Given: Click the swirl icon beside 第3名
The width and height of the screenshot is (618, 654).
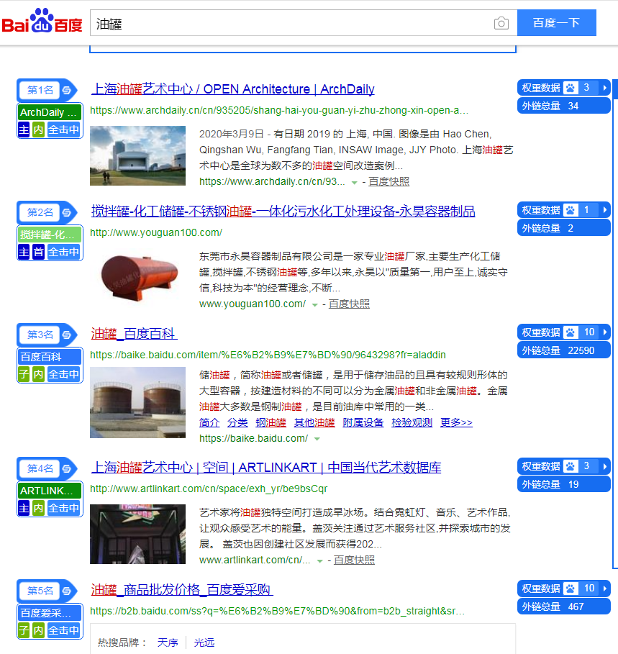Looking at the screenshot, I should (67, 335).
